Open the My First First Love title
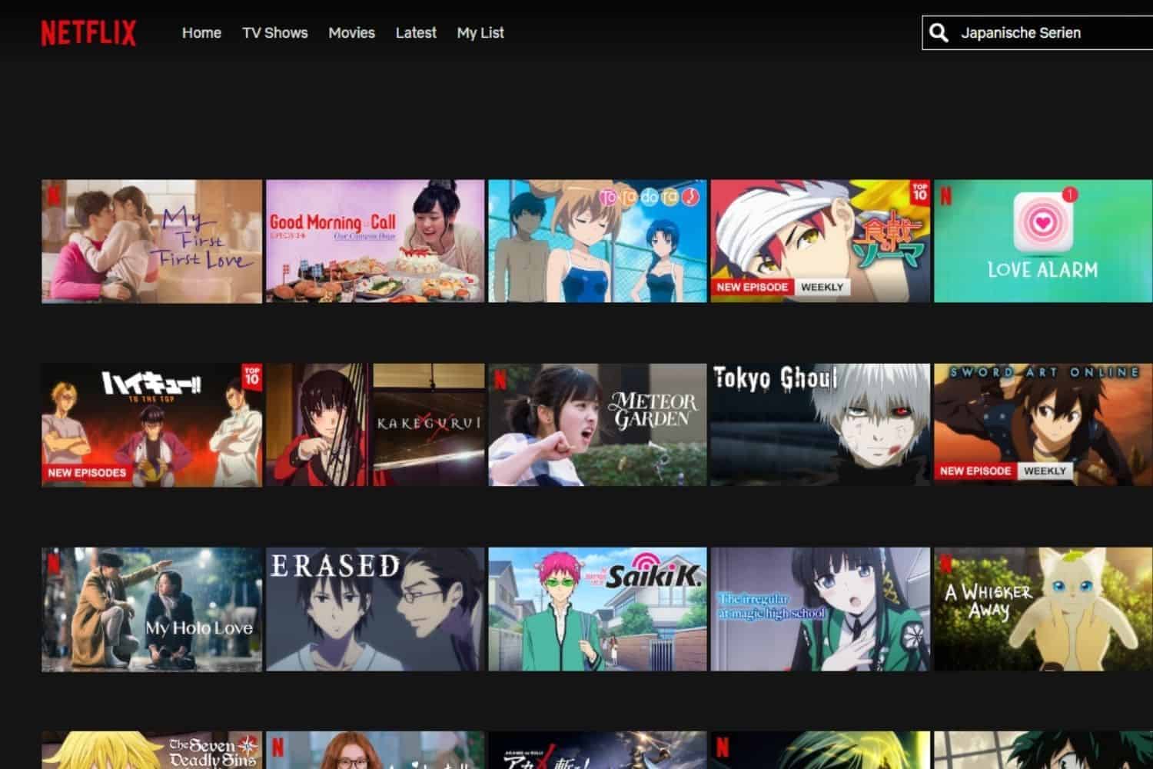1153x769 pixels. [151, 241]
